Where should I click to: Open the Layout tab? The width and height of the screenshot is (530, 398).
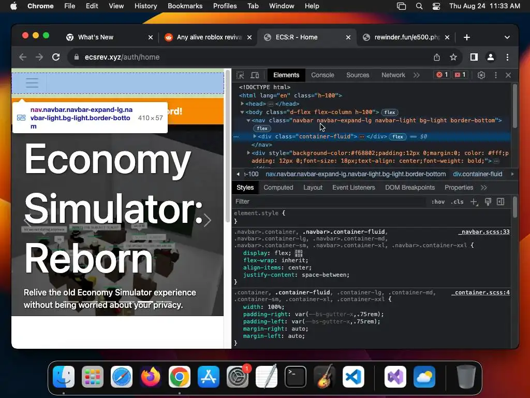(x=313, y=188)
